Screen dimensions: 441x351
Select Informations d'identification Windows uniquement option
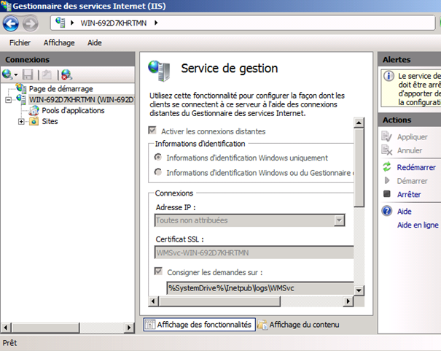coord(158,158)
